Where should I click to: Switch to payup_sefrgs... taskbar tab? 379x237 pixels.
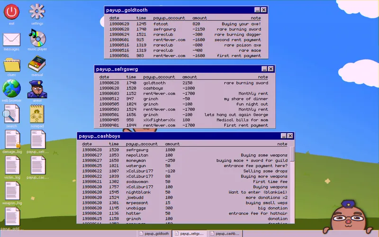(189, 234)
